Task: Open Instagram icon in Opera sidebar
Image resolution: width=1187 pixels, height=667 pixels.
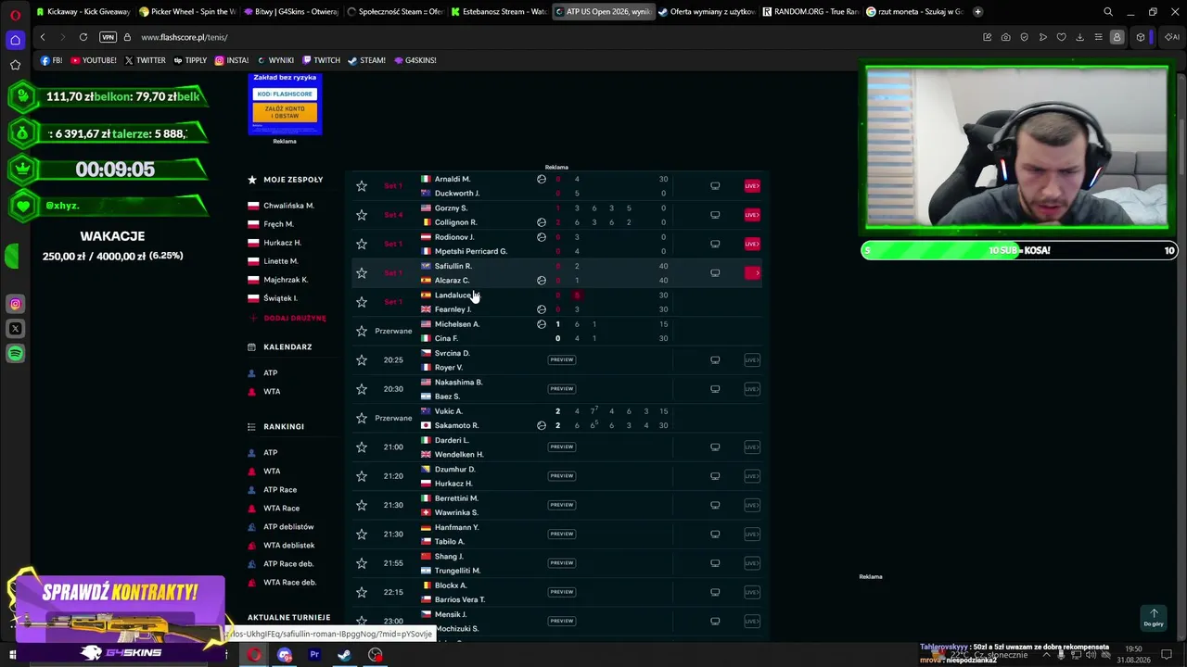Action: 15,304
